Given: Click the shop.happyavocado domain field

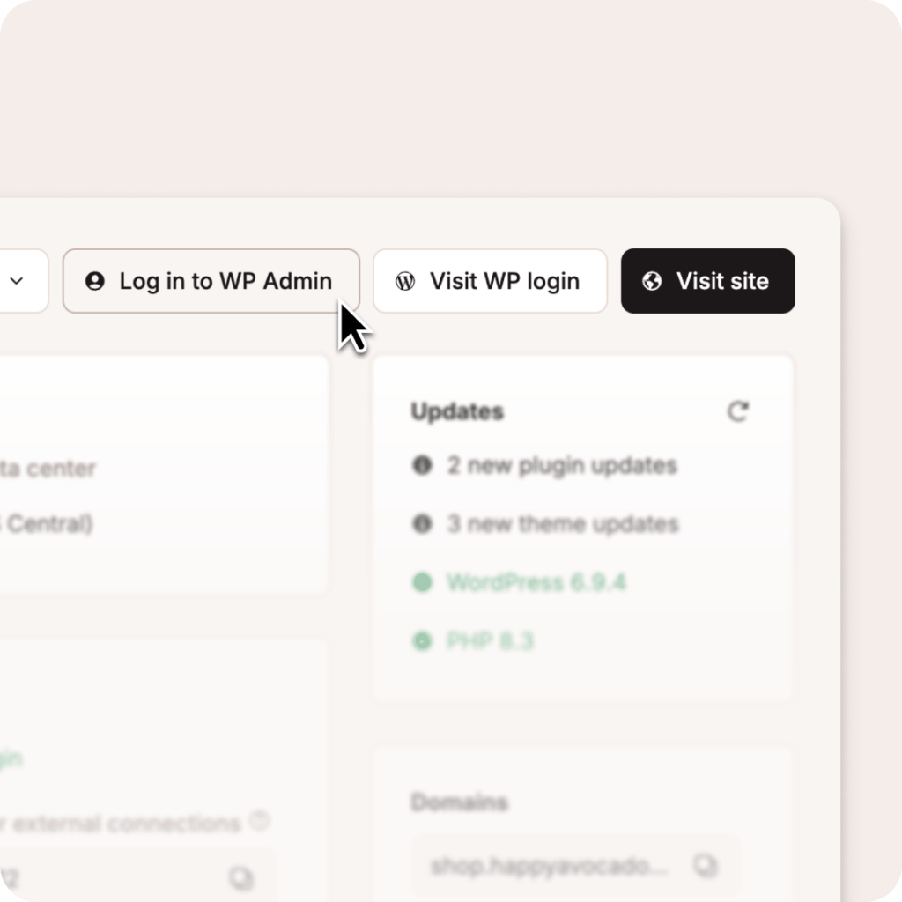Looking at the screenshot, I should [x=576, y=866].
